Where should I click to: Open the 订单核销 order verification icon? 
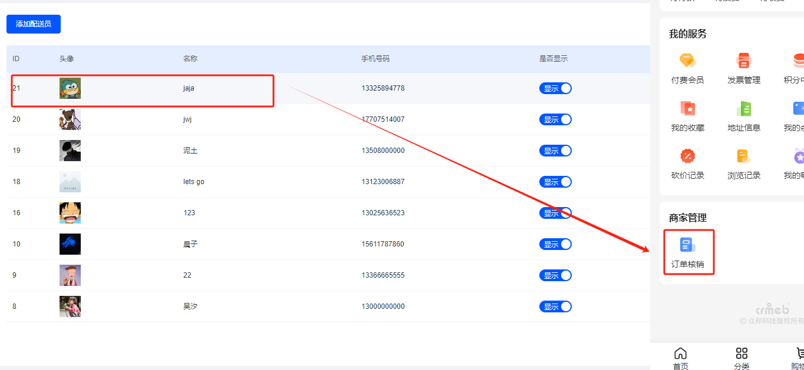click(x=687, y=245)
